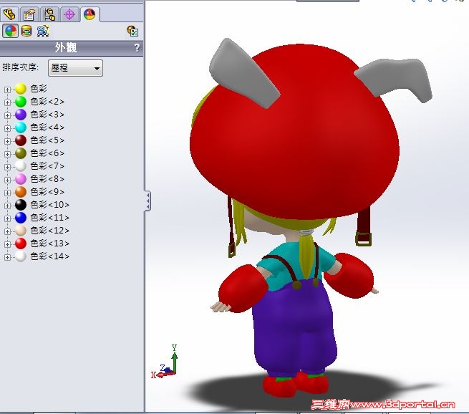Screen dimensions: 469x414
Task: Select the red sphere of 色彩<13>
Action: coord(21,244)
